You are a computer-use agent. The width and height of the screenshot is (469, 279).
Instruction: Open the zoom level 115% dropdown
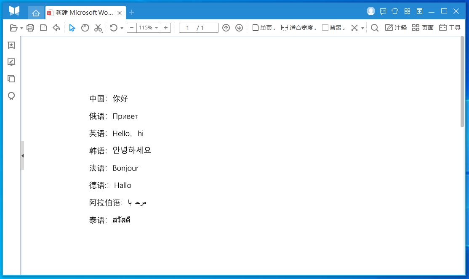pos(148,27)
